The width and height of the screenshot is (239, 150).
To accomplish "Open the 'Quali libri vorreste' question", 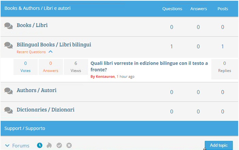I will [x=149, y=66].
